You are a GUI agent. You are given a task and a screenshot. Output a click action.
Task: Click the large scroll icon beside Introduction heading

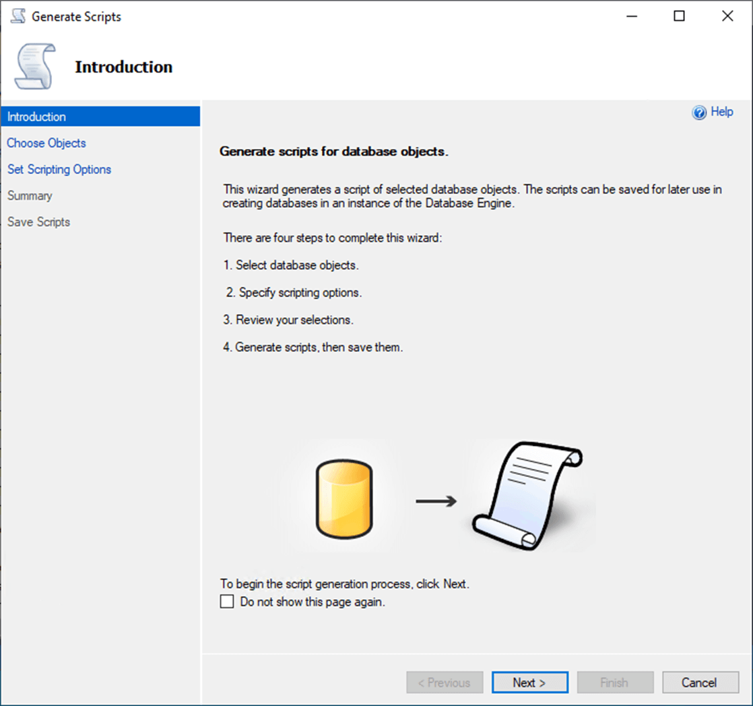pyautogui.click(x=34, y=66)
